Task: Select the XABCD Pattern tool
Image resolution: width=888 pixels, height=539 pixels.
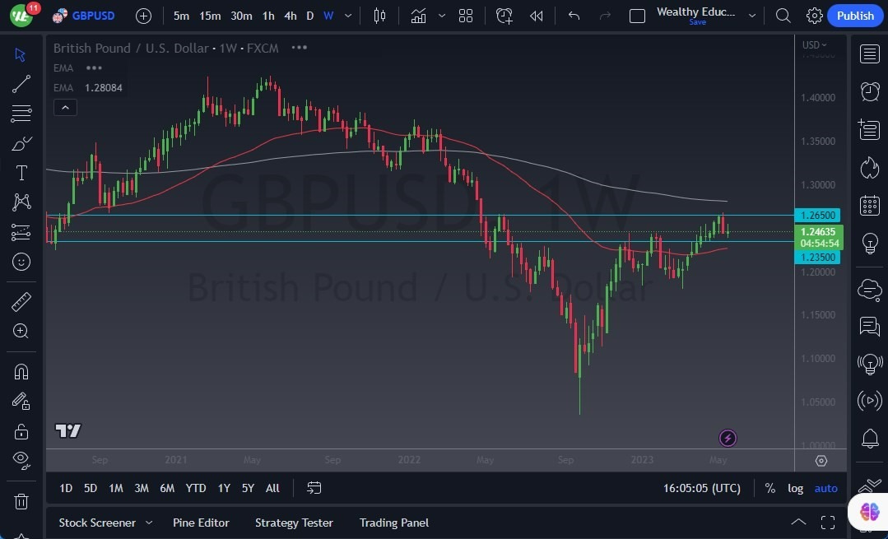Action: pyautogui.click(x=21, y=202)
